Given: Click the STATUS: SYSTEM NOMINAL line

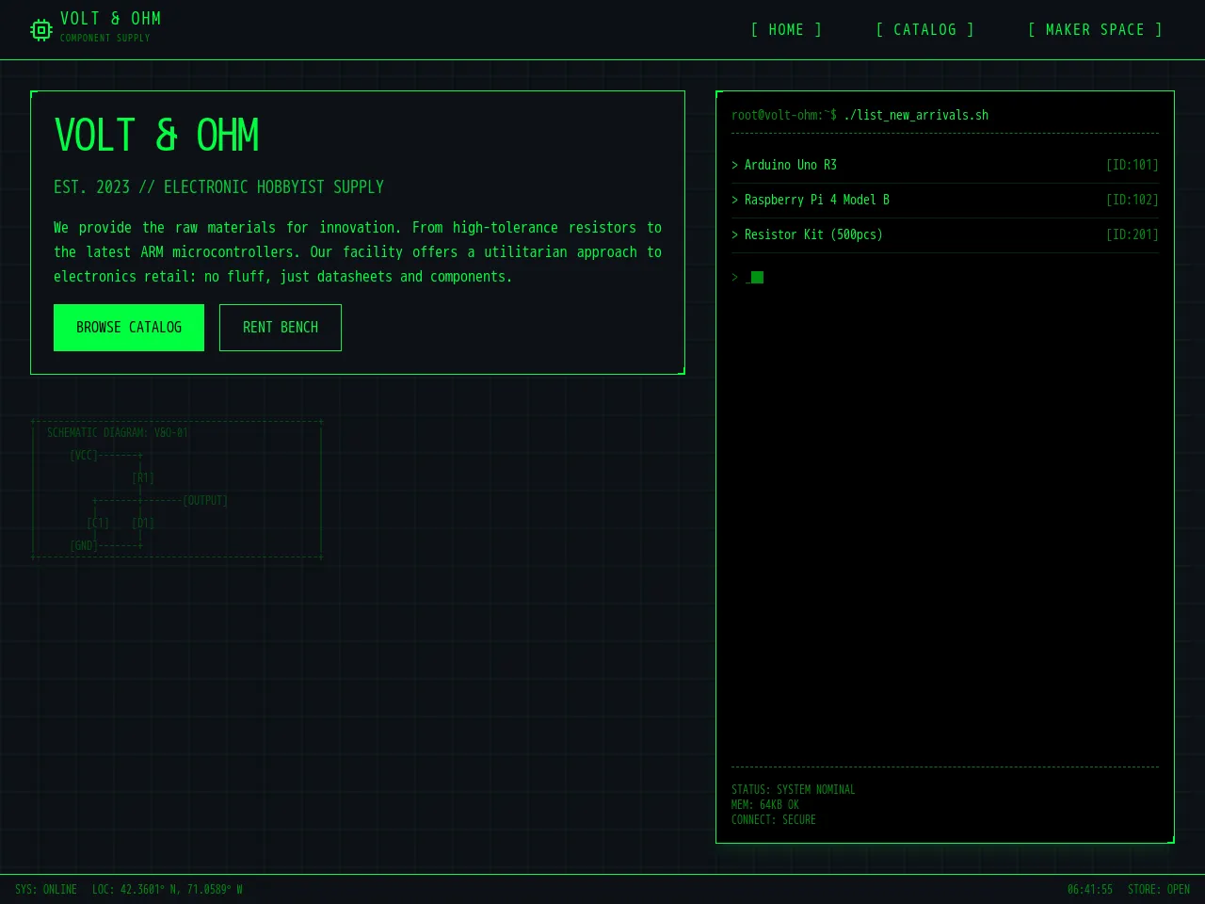Looking at the screenshot, I should [794, 790].
